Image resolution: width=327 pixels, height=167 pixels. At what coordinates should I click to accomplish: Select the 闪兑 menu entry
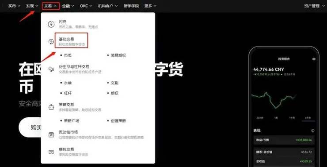78,24
